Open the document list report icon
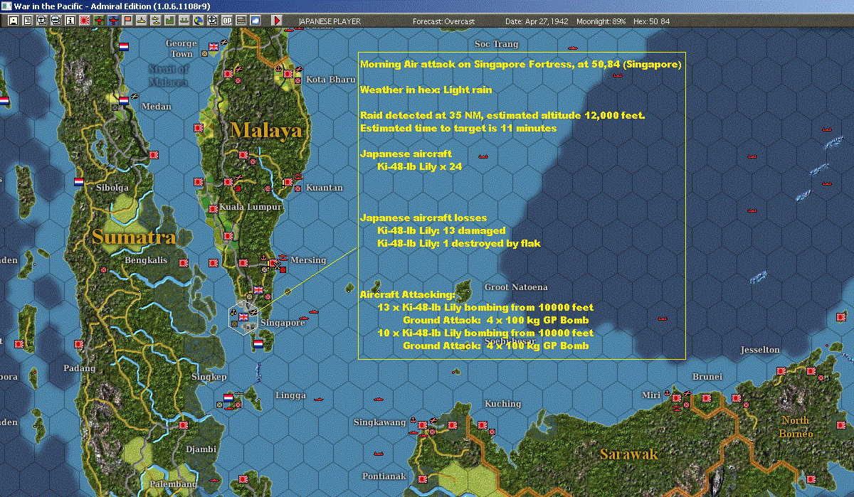Image resolution: width=854 pixels, height=497 pixels. click(27, 21)
